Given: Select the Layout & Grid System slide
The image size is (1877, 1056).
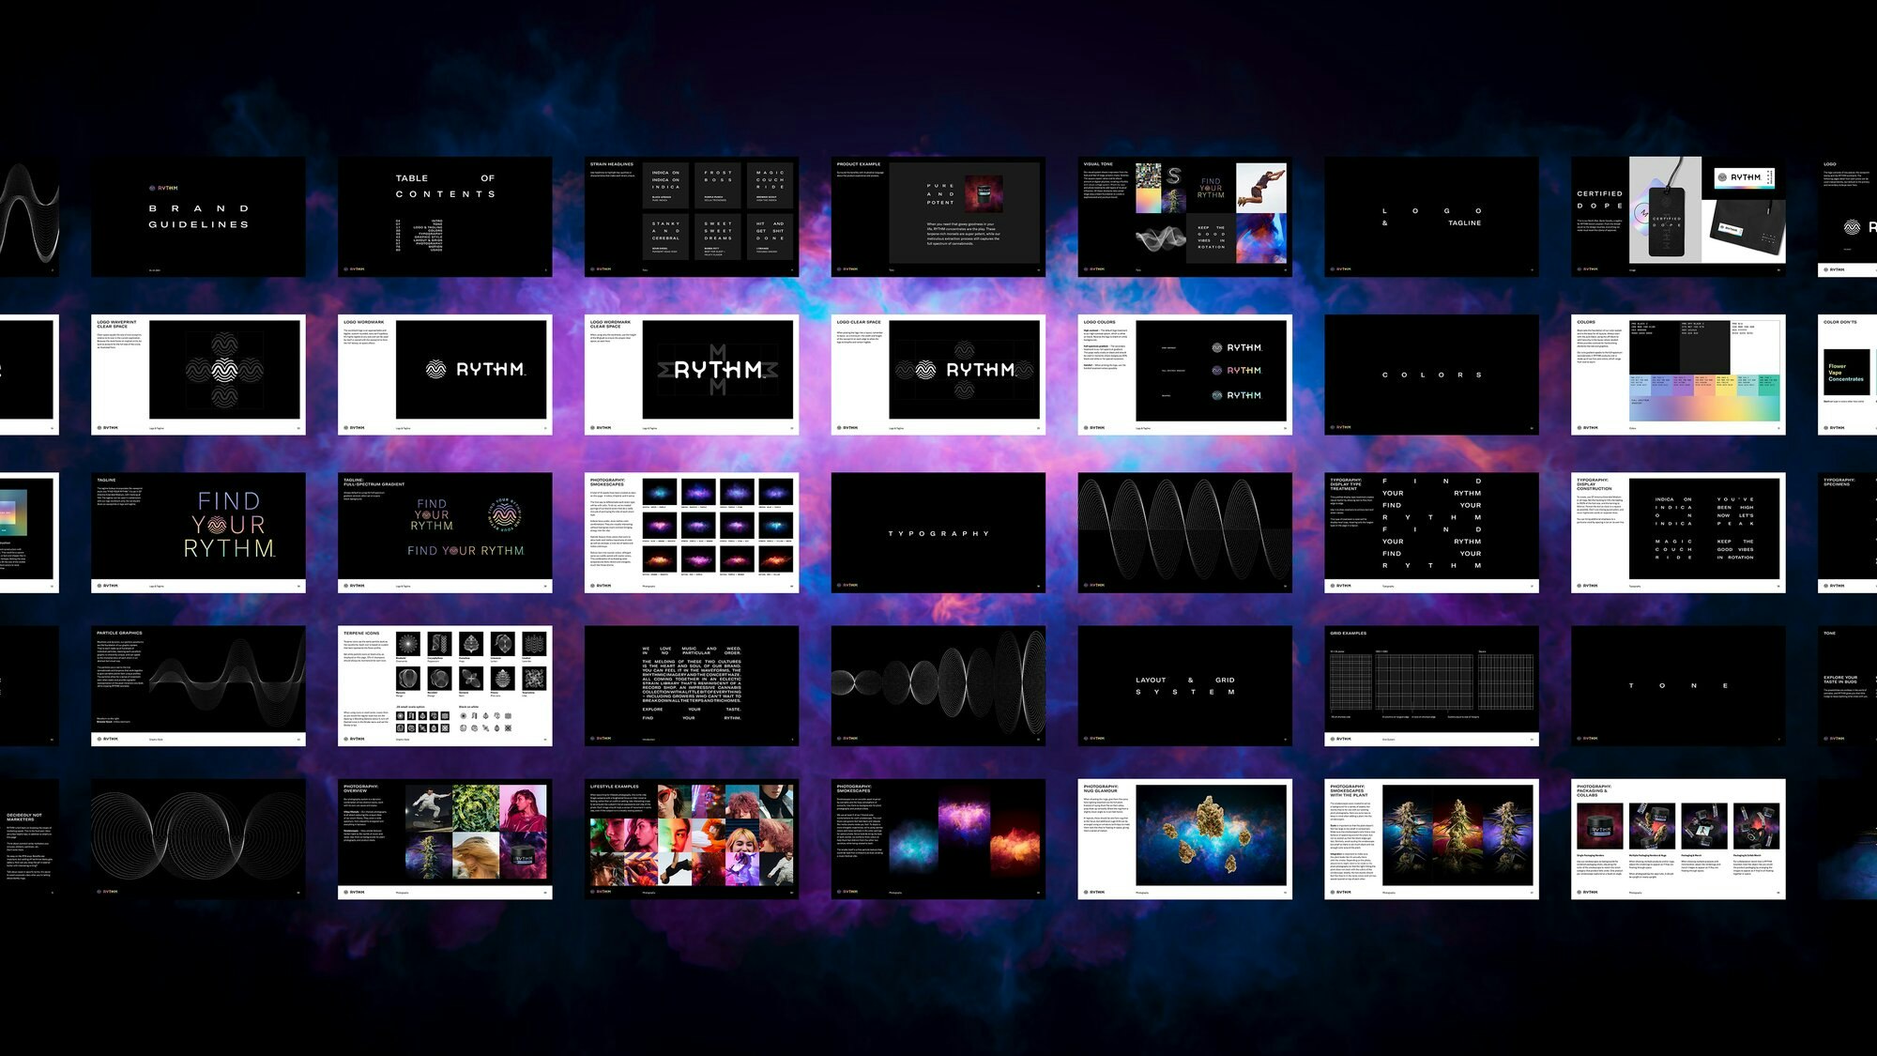Looking at the screenshot, I should (x=1184, y=685).
